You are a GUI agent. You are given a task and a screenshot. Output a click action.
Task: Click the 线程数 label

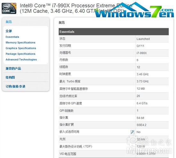coord(64,67)
